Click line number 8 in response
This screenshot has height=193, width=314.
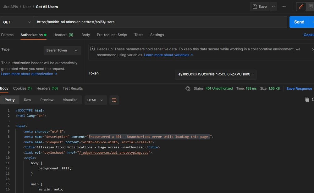pyautogui.click(x=8, y=147)
